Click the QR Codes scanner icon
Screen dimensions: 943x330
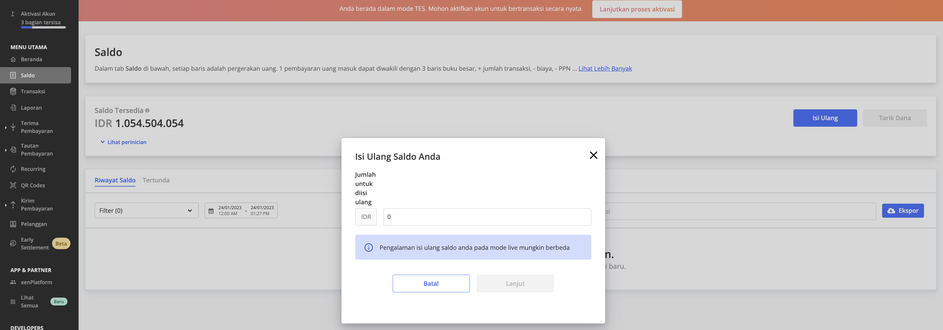(x=13, y=185)
